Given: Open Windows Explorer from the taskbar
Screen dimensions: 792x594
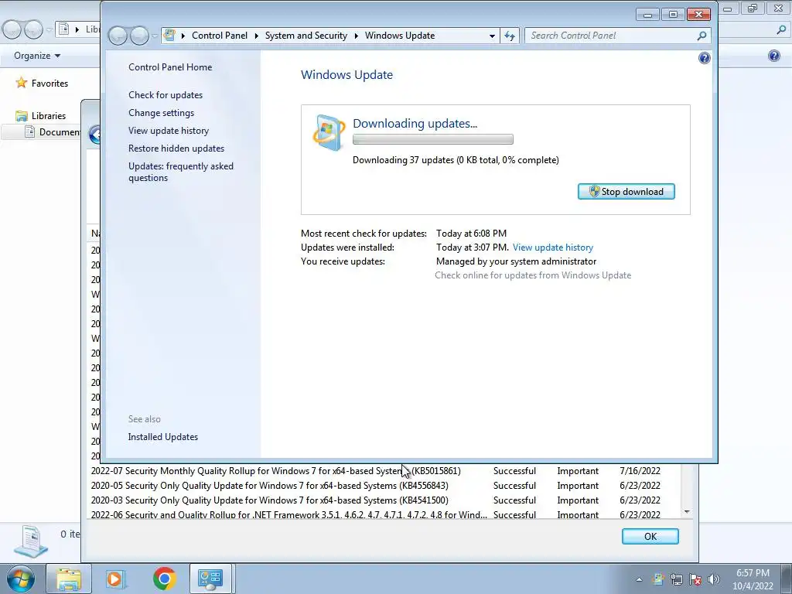Looking at the screenshot, I should 69,579.
